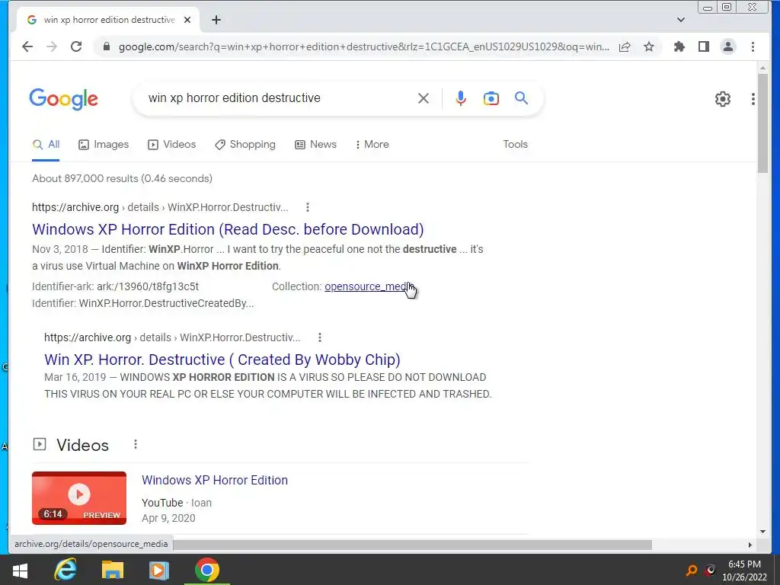Switch to the Images tab
The image size is (780, 585).
pos(104,144)
